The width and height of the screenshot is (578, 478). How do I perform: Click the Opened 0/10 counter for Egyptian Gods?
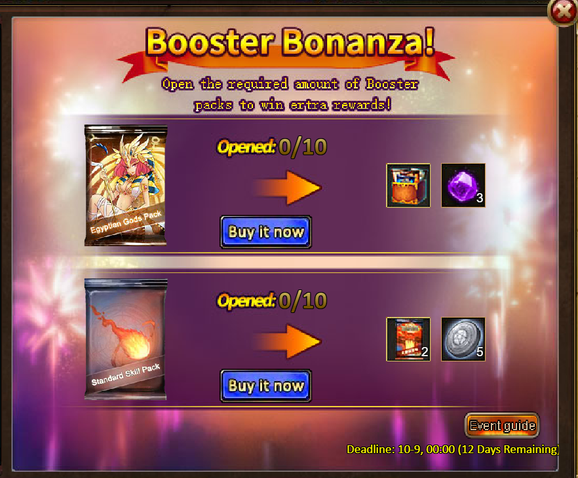(x=272, y=147)
